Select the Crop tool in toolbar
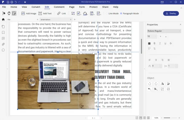Image resolution: width=184 pixels, height=120 pixels. click(x=73, y=13)
